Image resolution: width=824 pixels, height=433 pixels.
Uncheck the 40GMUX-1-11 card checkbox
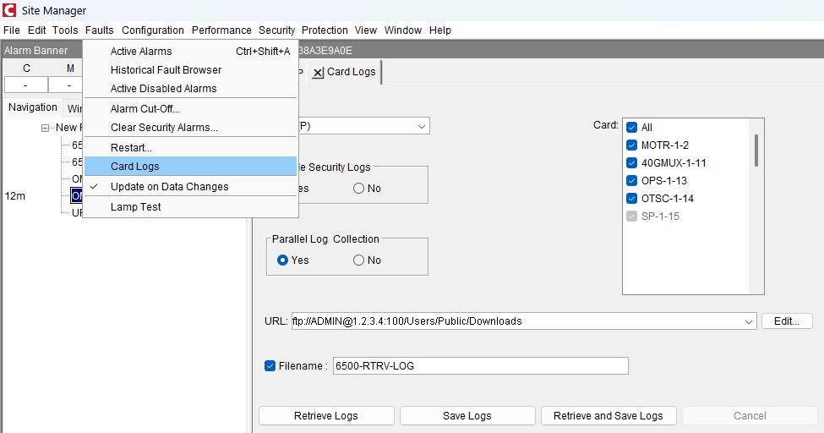pos(632,163)
